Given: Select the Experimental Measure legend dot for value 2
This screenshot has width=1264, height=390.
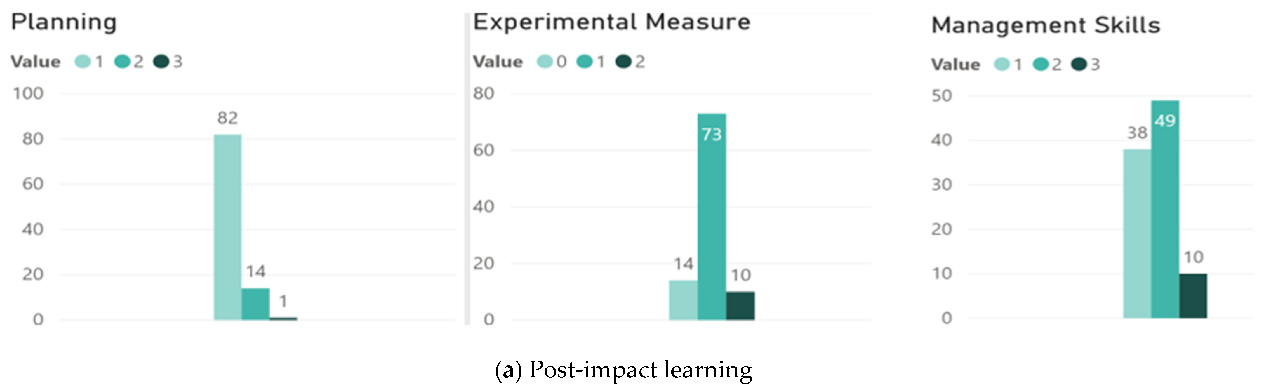Looking at the screenshot, I should (623, 61).
